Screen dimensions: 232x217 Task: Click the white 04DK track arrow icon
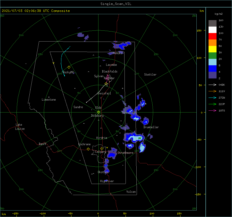(x=212, y=85)
